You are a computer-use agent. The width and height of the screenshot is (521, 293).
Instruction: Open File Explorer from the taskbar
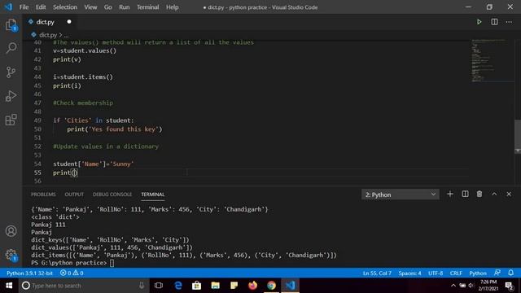215,286
